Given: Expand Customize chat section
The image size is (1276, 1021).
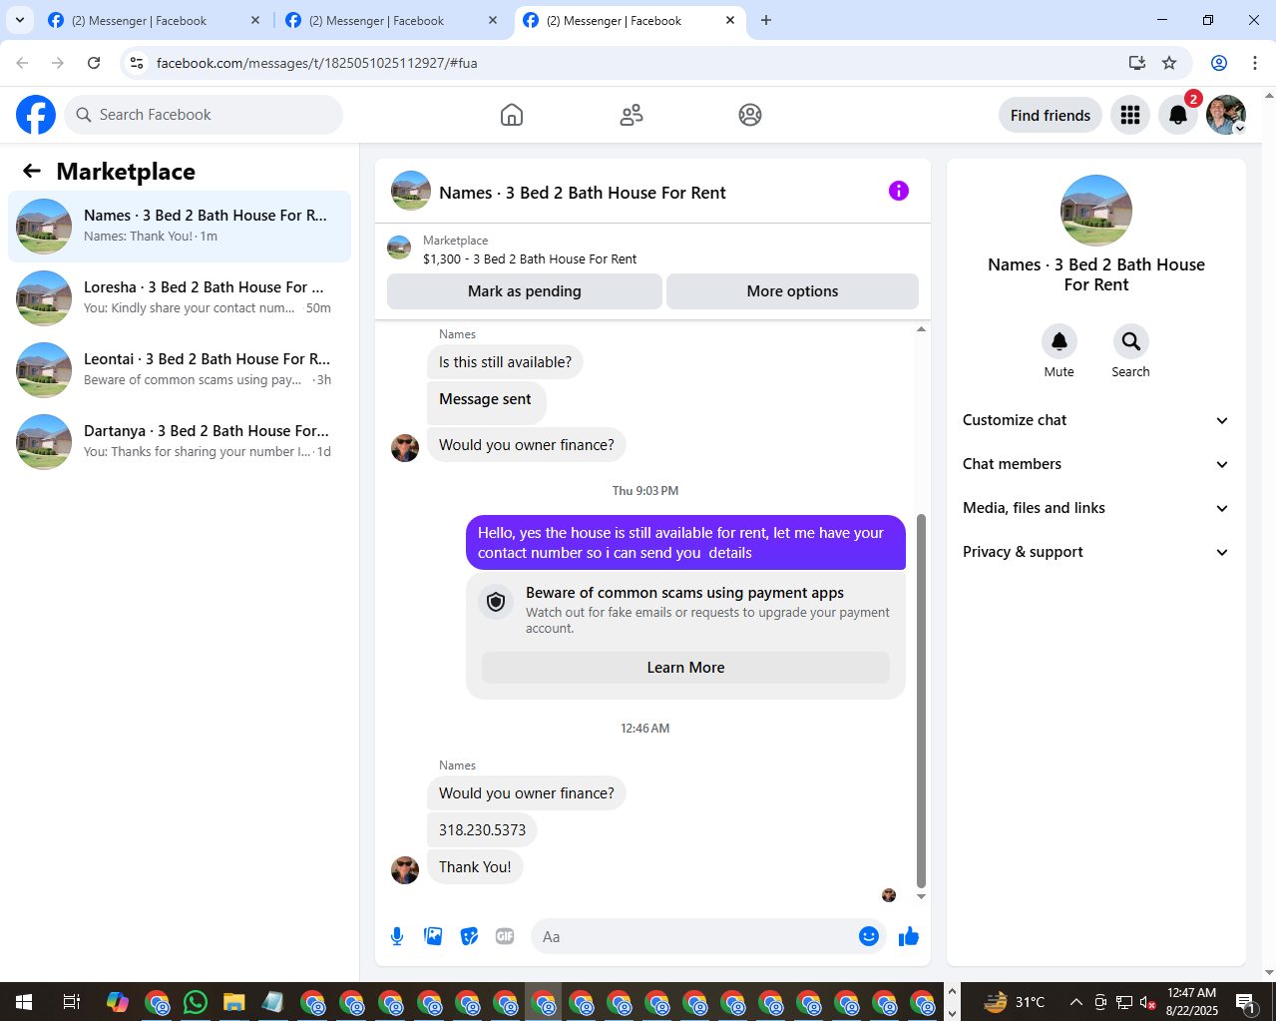Looking at the screenshot, I should 1096,420.
